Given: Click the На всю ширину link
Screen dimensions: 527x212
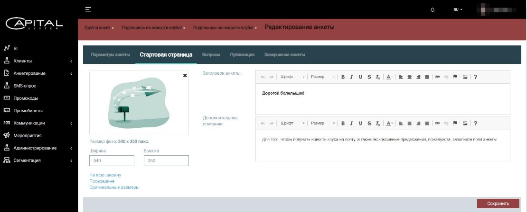Looking at the screenshot, I should [105, 175].
